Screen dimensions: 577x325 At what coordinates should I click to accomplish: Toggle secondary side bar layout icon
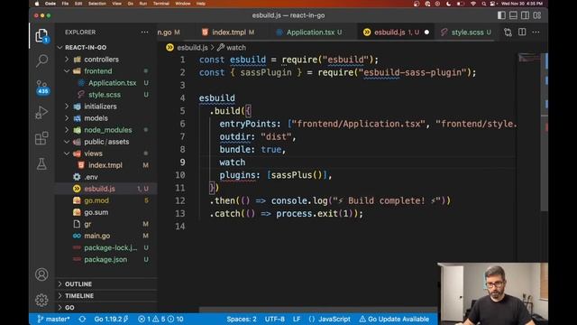pos(525,15)
